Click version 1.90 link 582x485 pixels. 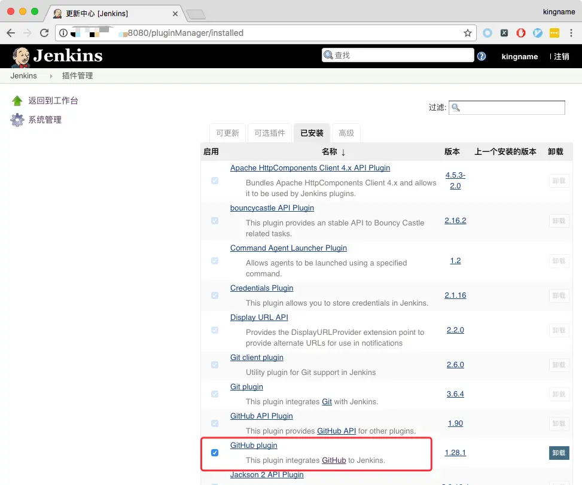pyautogui.click(x=455, y=423)
